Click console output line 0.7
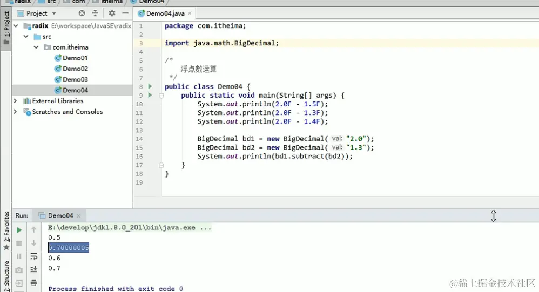 [x=55, y=268]
